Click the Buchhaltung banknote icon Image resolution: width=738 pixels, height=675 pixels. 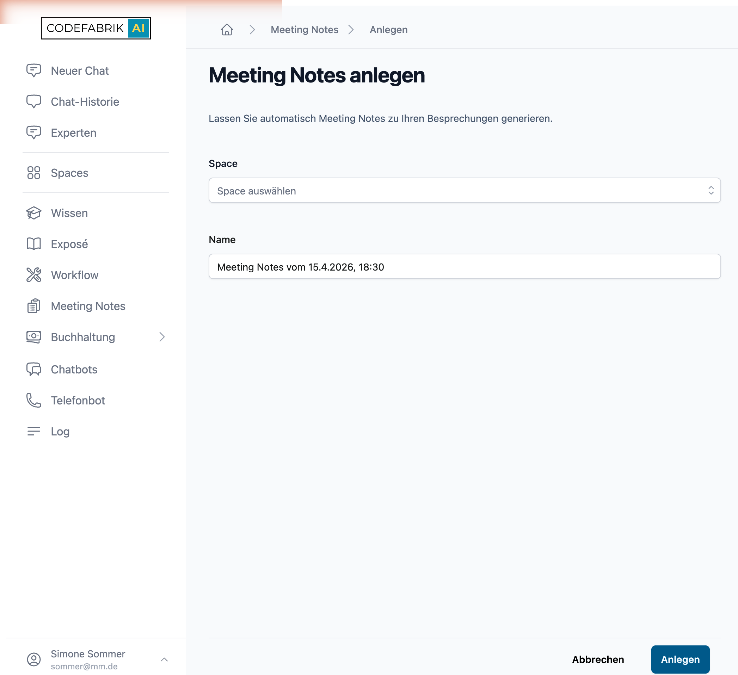(x=34, y=337)
